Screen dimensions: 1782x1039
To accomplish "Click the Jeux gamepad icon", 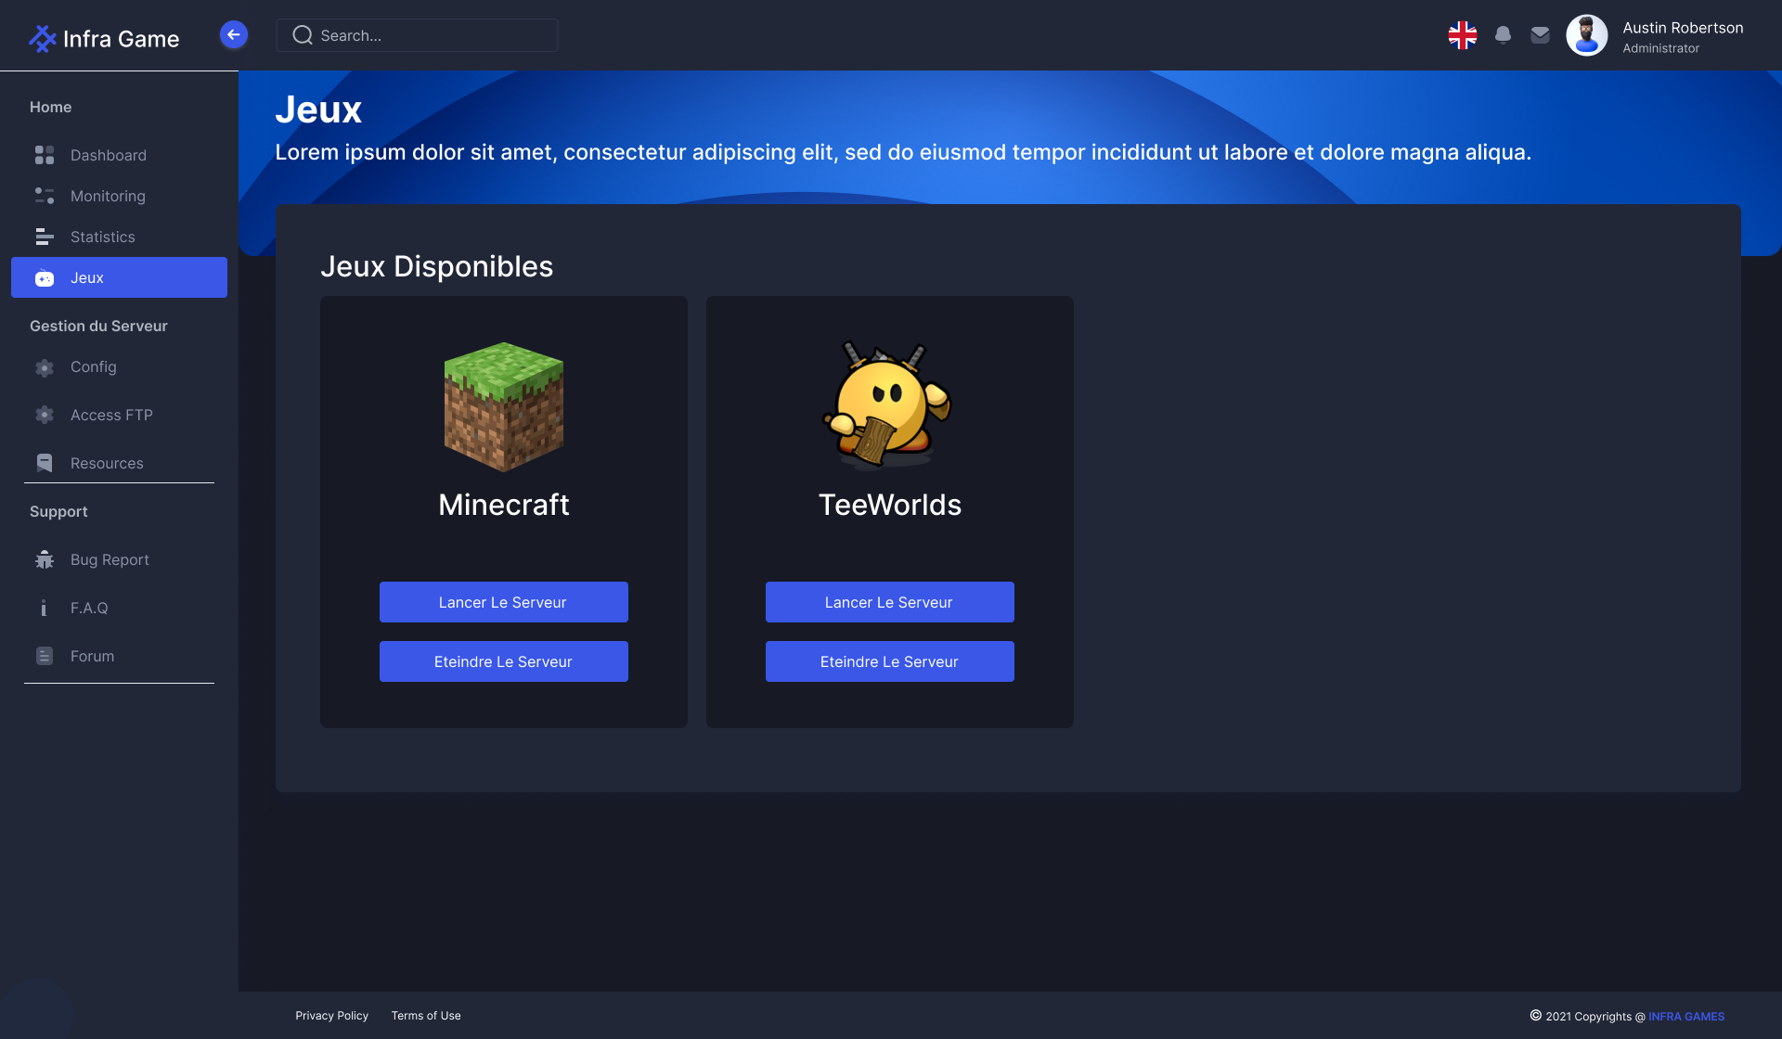I will pyautogui.click(x=45, y=277).
